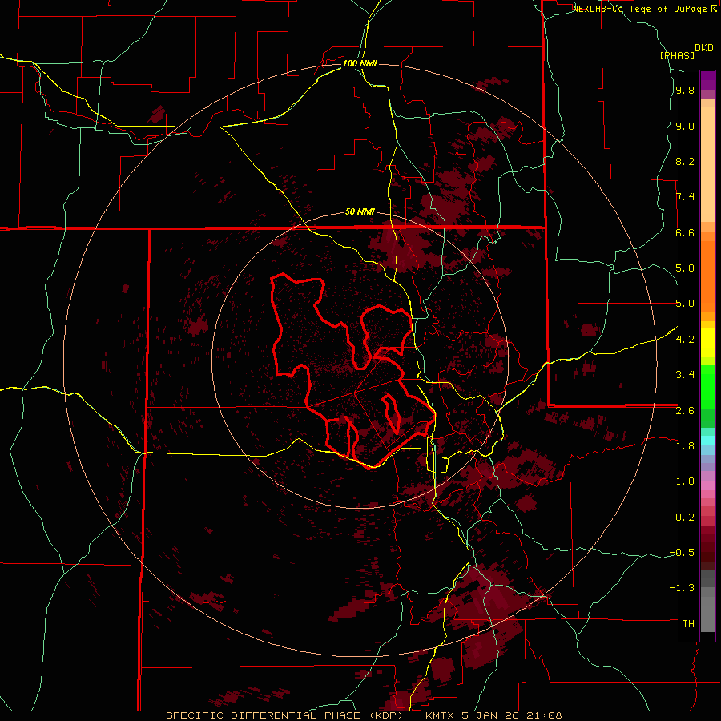Click the 2.6 value on the color scale

[685, 410]
